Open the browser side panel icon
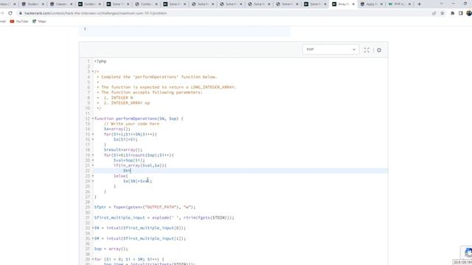472x265 pixels. 460,13
